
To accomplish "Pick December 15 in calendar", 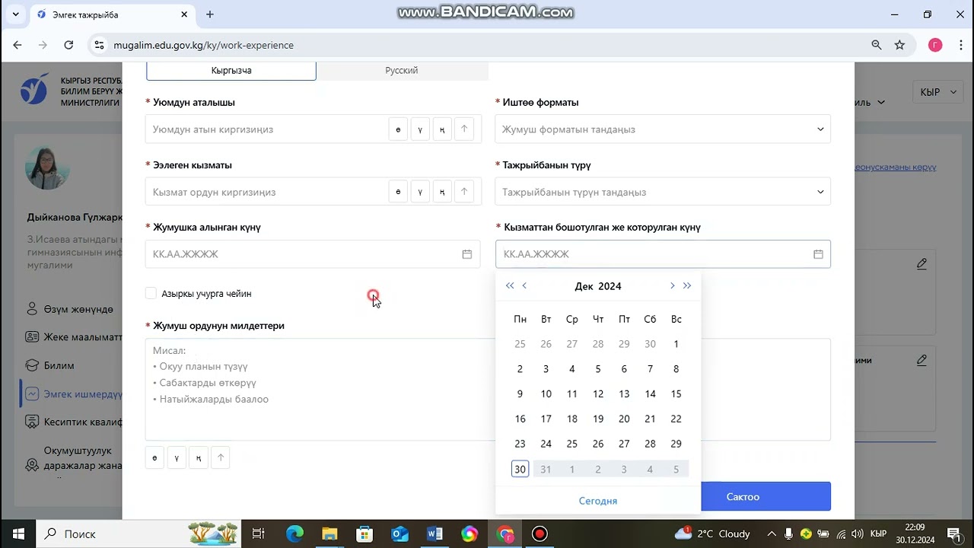I will [x=676, y=393].
